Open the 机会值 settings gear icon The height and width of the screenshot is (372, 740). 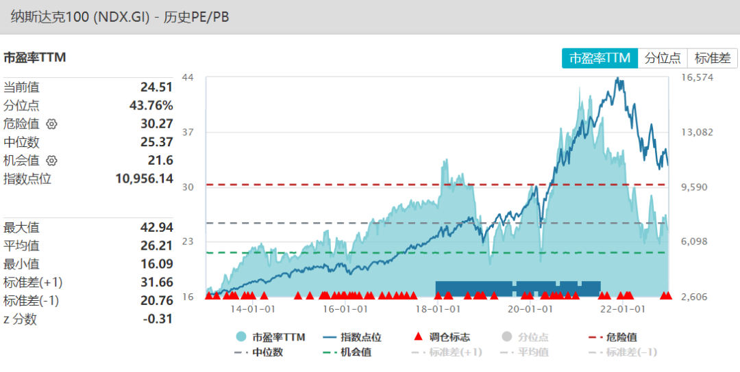coord(51,161)
